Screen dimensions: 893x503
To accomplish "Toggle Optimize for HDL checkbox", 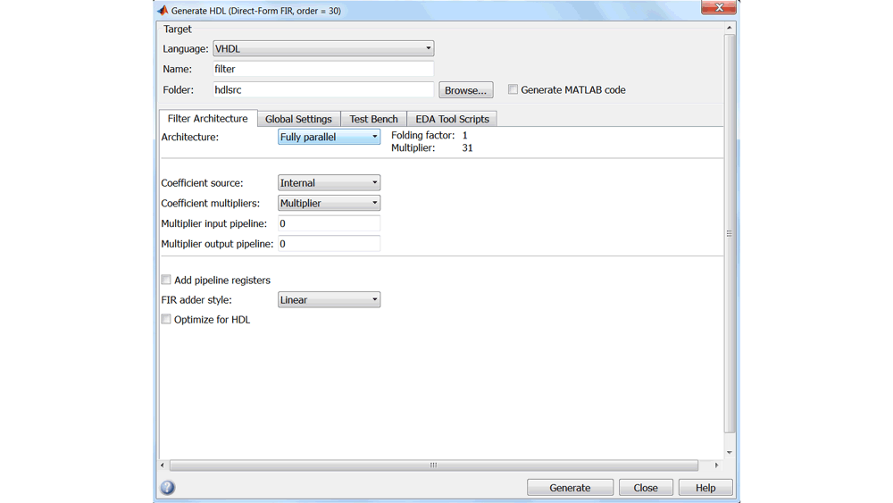I will click(166, 319).
